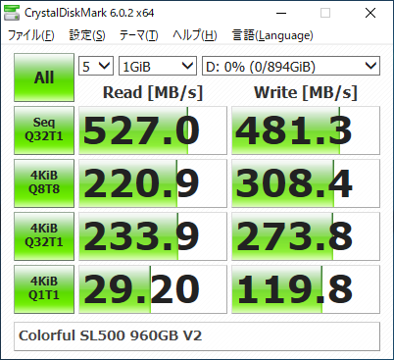The width and height of the screenshot is (394, 360).
Task: Start the Seq Q32T1 test
Action: (x=44, y=130)
